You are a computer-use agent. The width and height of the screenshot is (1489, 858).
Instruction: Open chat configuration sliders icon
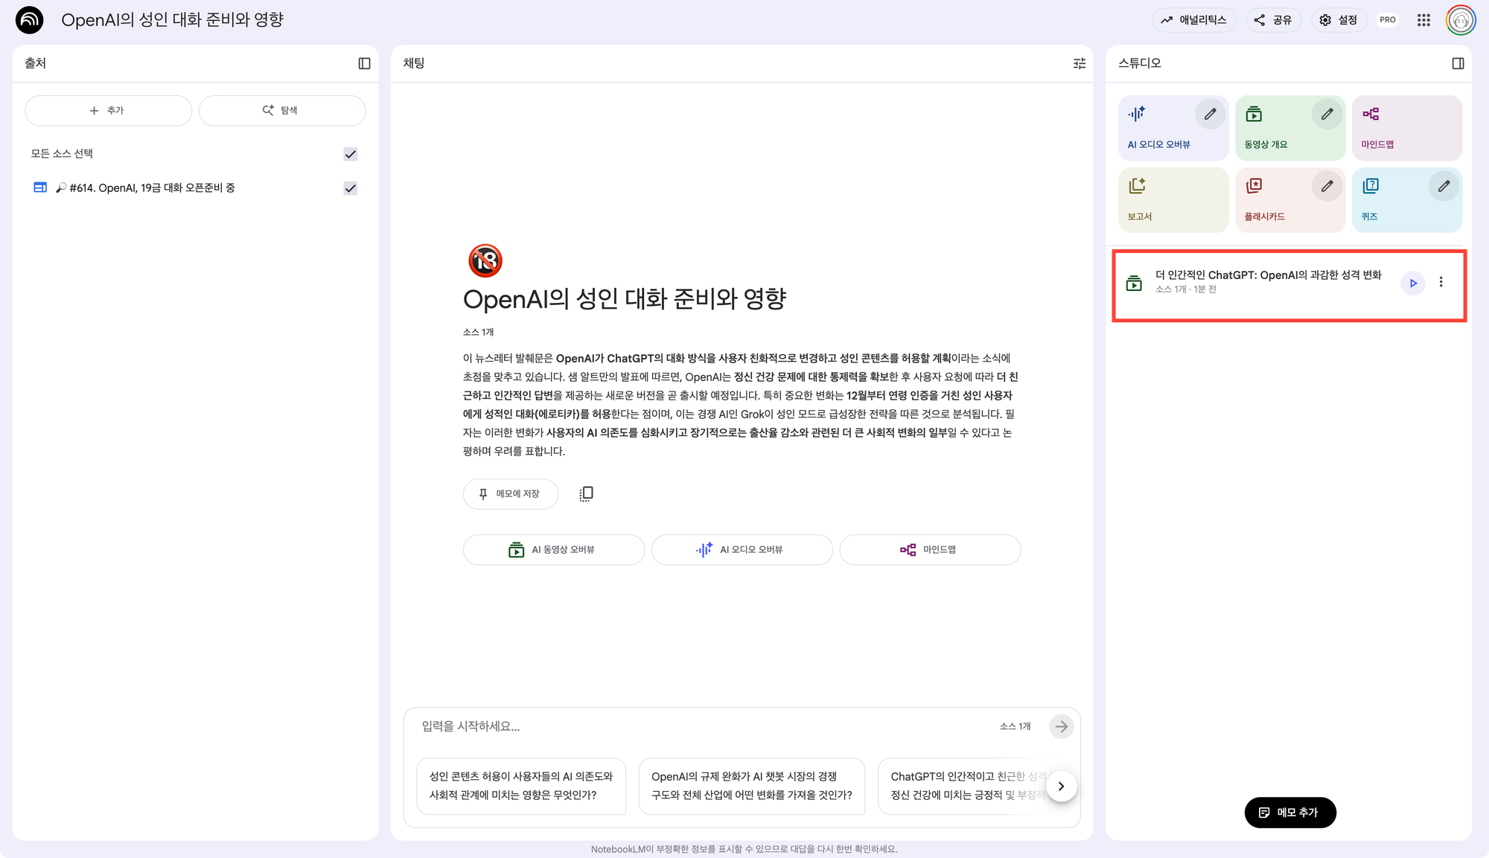coord(1080,64)
